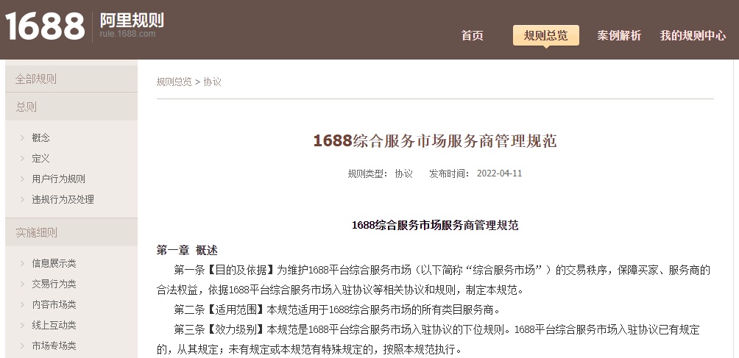Click the 1688 logo
739x358 pixels.
[x=45, y=26]
